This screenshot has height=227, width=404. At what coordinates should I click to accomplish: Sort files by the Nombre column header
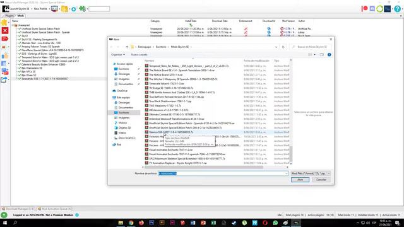tap(150, 61)
